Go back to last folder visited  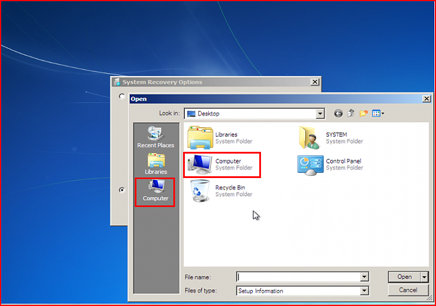click(x=338, y=113)
